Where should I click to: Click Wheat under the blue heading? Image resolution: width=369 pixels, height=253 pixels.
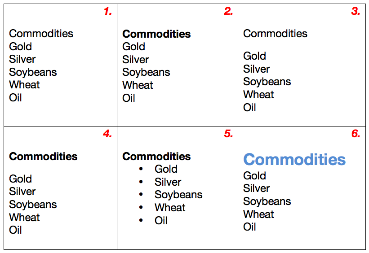click(x=258, y=214)
